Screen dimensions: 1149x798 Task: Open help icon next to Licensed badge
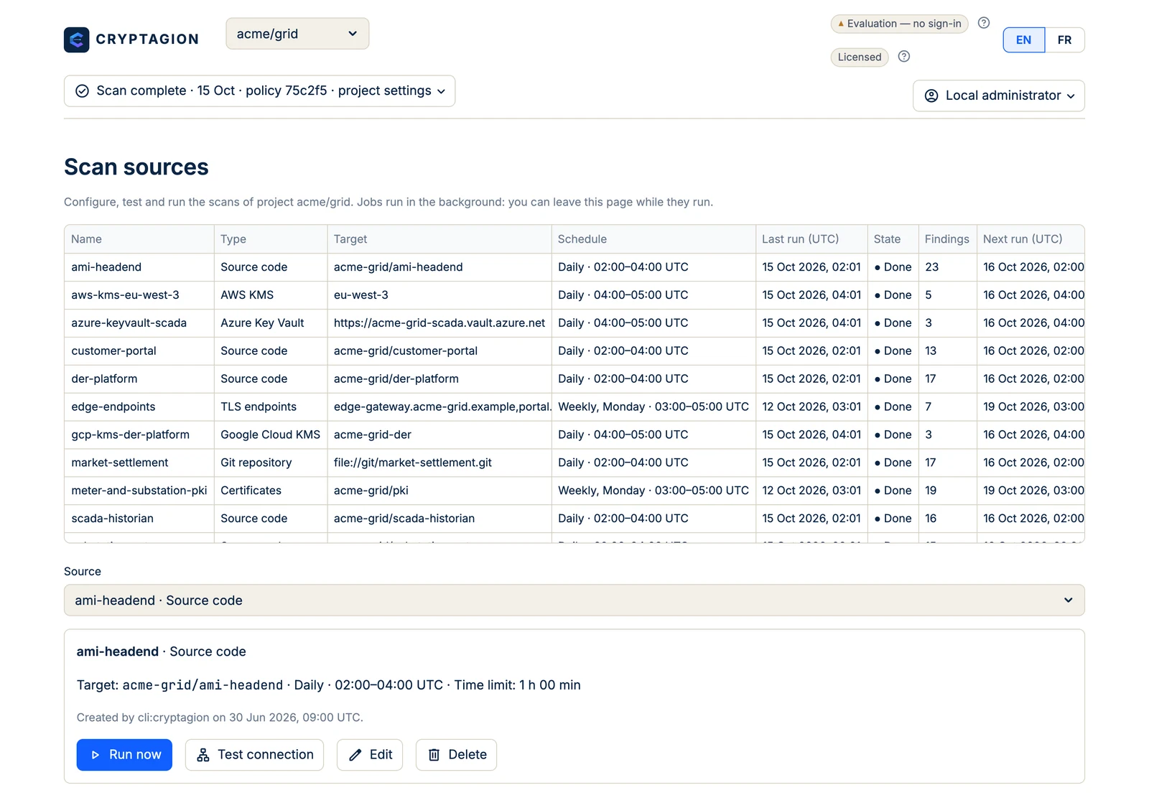(x=904, y=56)
